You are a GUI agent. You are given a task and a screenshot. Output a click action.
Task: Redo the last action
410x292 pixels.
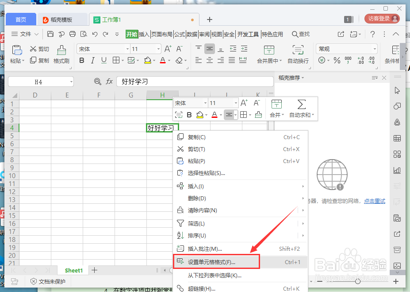coord(105,34)
